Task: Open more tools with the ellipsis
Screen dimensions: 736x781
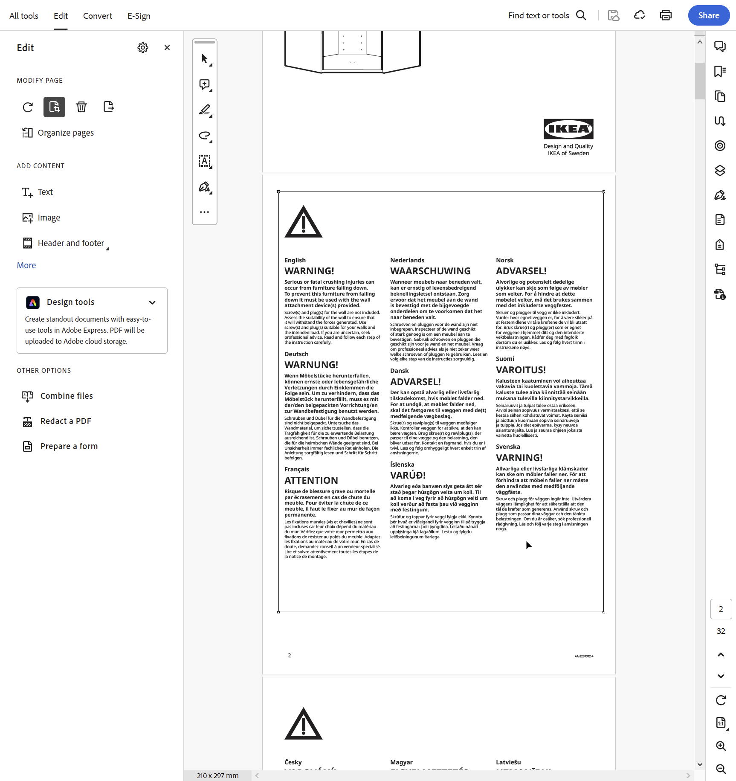Action: (x=205, y=212)
